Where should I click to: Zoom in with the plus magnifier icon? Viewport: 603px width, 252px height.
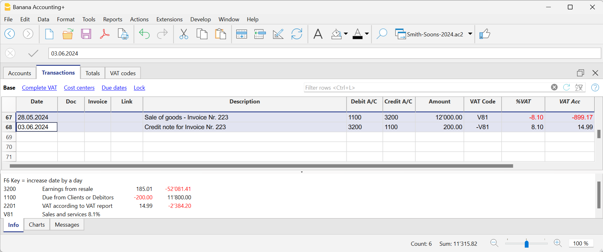[558, 243]
